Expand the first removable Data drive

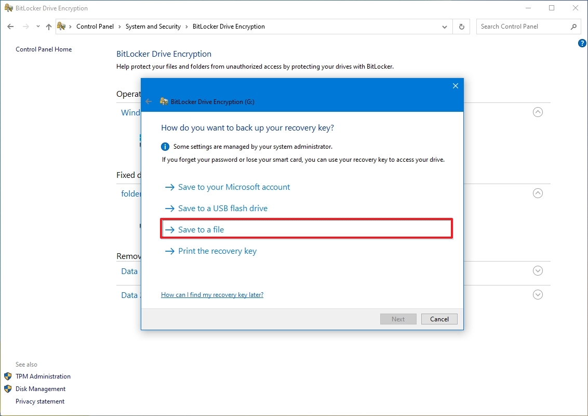click(538, 271)
